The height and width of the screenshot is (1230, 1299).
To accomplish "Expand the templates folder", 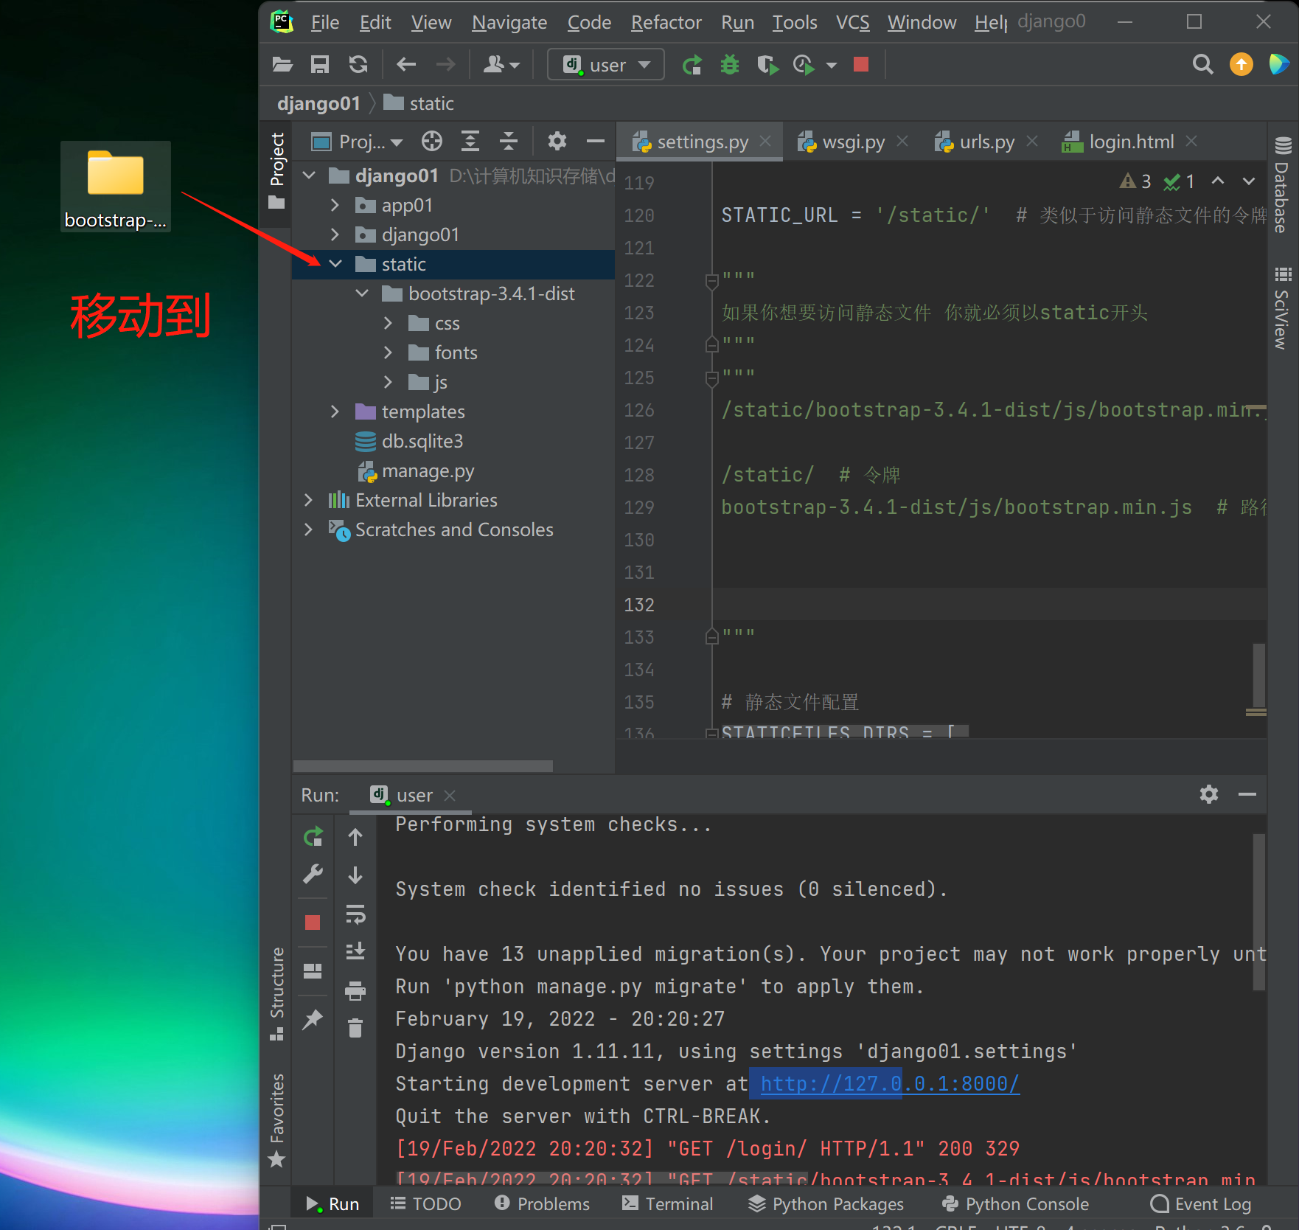I will (335, 411).
